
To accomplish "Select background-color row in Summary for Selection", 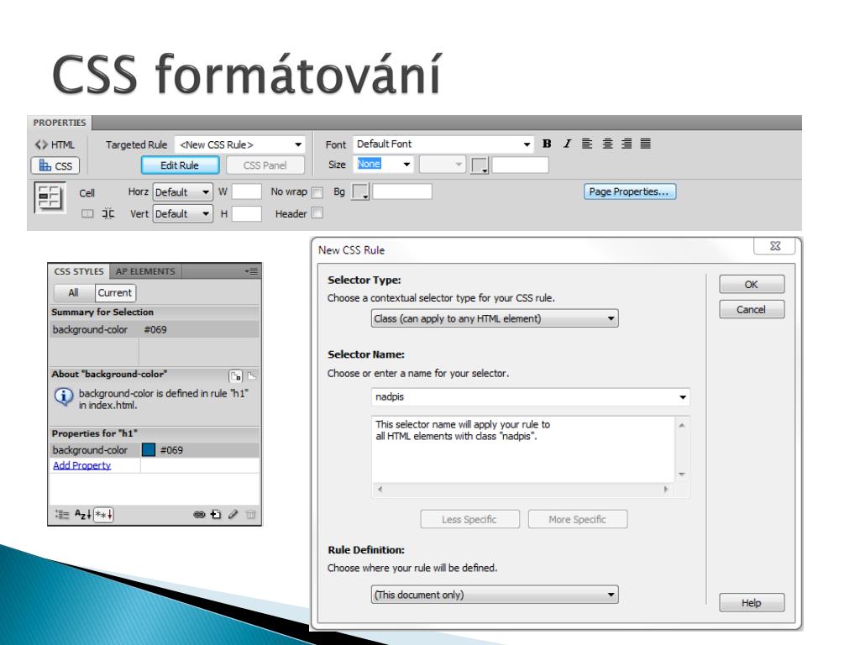I will (155, 329).
